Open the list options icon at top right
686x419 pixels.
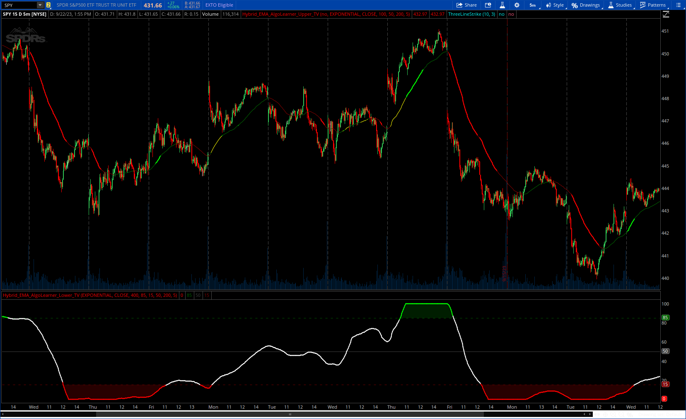click(x=678, y=5)
